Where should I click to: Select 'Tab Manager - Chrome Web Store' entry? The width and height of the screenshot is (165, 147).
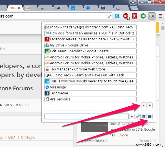tap(90, 69)
